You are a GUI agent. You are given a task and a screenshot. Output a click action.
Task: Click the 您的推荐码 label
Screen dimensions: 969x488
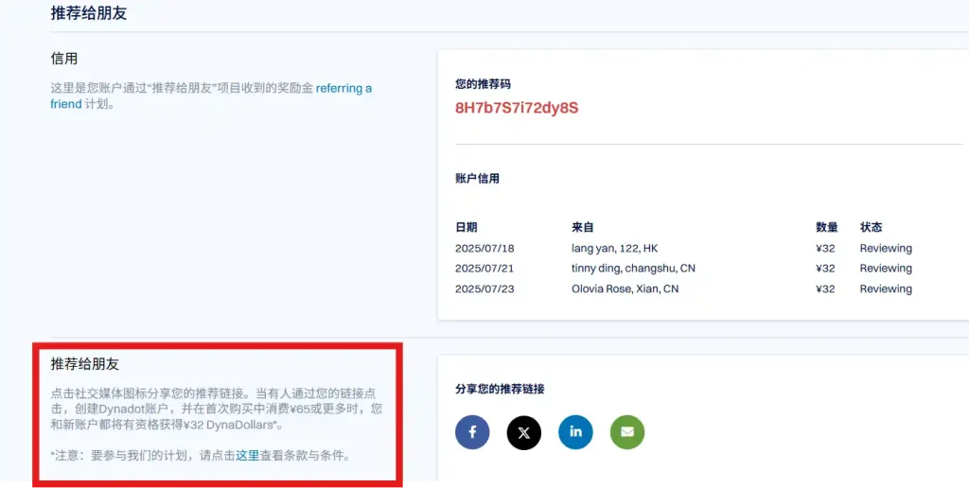(484, 84)
